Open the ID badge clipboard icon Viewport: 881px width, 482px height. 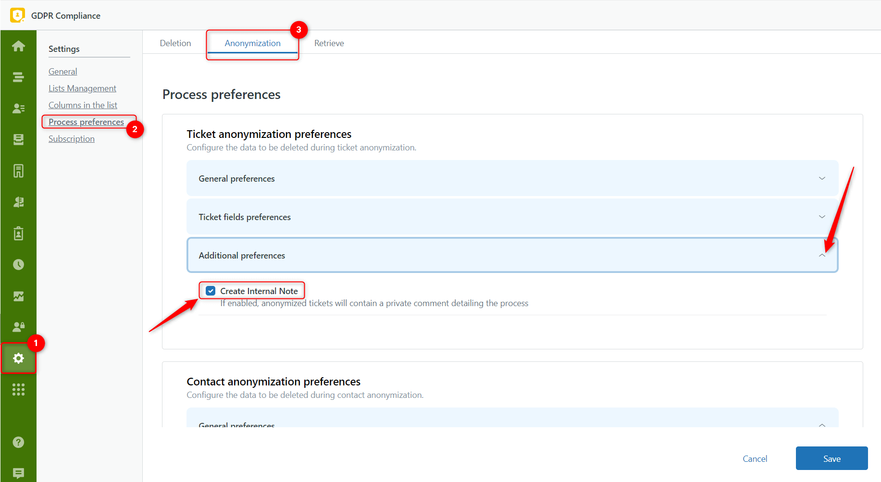(18, 233)
